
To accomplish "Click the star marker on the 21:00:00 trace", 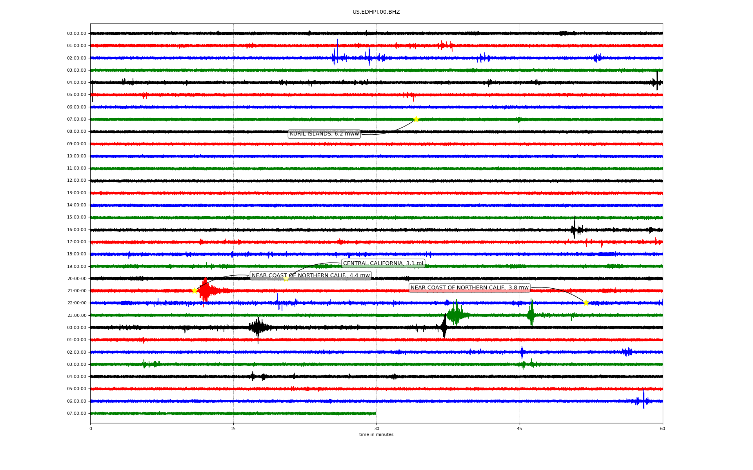I will point(195,291).
